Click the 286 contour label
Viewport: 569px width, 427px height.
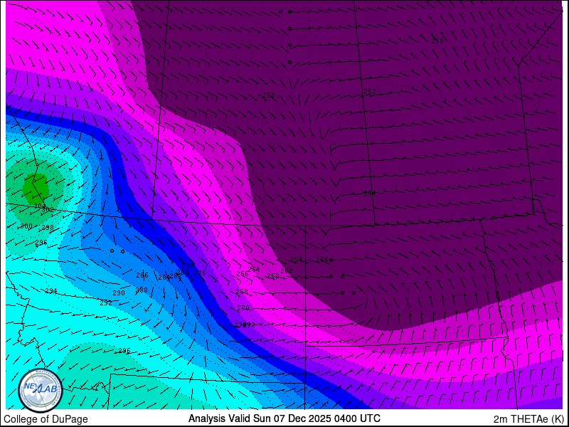tap(142, 275)
